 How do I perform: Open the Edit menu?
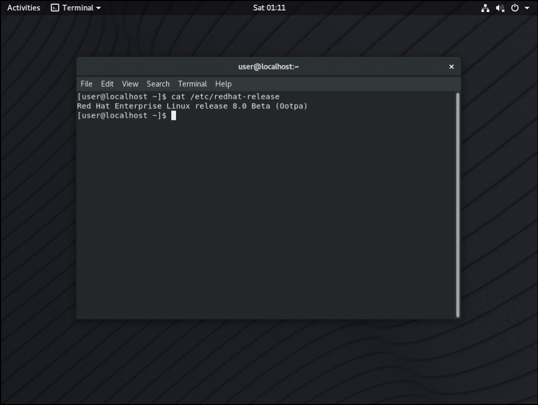click(107, 84)
